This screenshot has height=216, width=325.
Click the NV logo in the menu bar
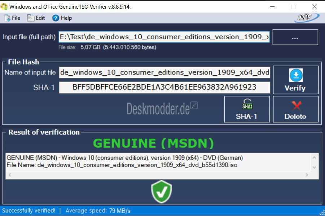click(x=307, y=18)
